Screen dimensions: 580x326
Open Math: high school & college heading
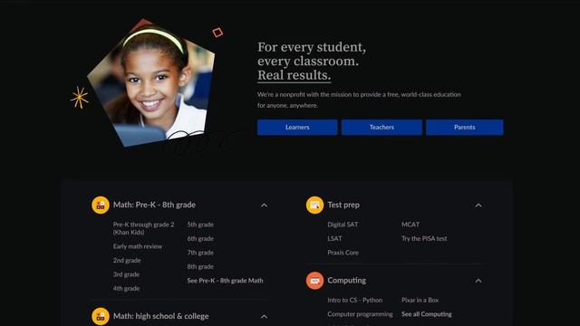point(161,316)
